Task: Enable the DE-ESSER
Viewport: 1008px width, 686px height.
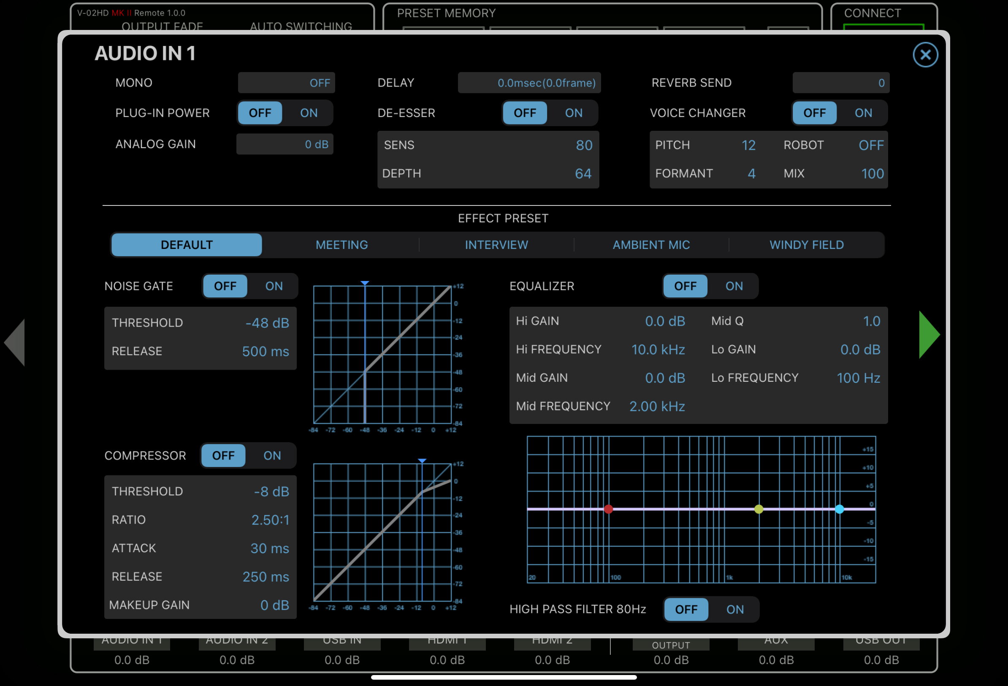Action: click(x=573, y=113)
